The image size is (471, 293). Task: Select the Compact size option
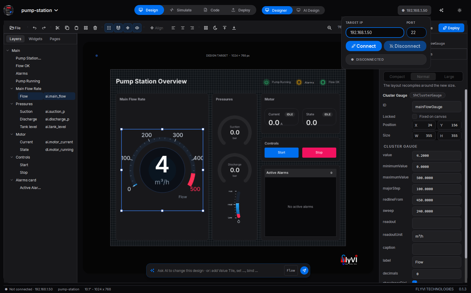[x=397, y=77]
